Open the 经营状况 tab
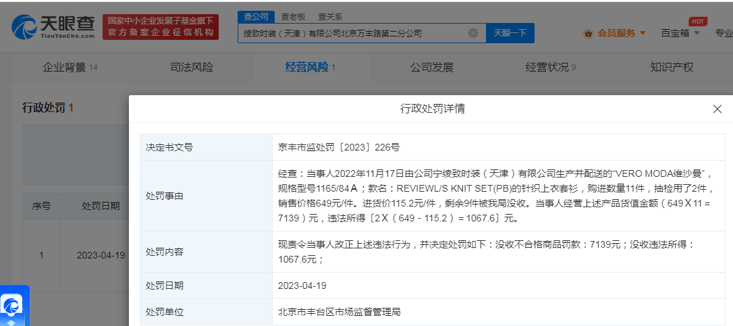 coord(551,67)
